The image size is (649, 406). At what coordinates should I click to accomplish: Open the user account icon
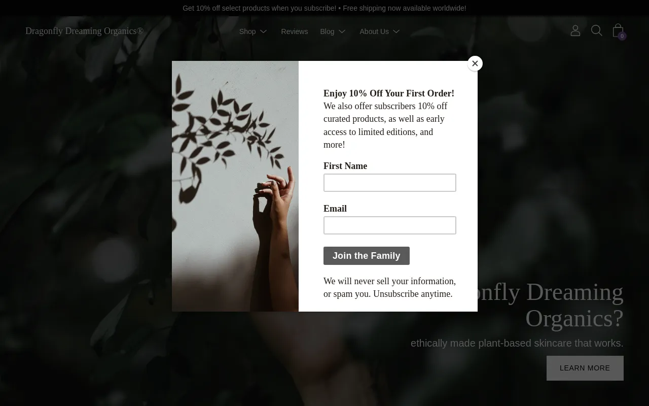coord(575,31)
